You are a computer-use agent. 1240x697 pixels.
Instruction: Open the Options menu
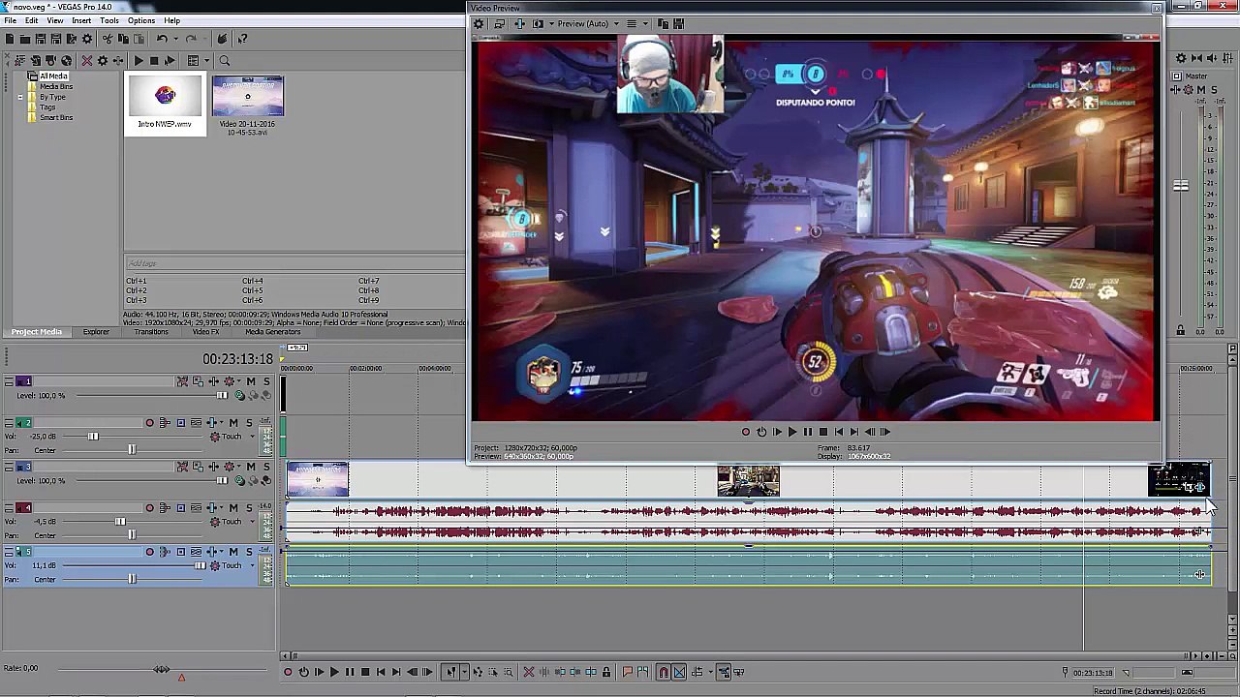(x=141, y=20)
